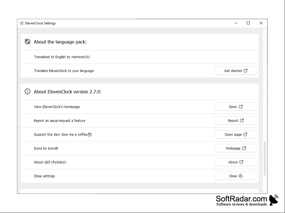Click the settings vertical scrollbar thumb

click(265, 158)
